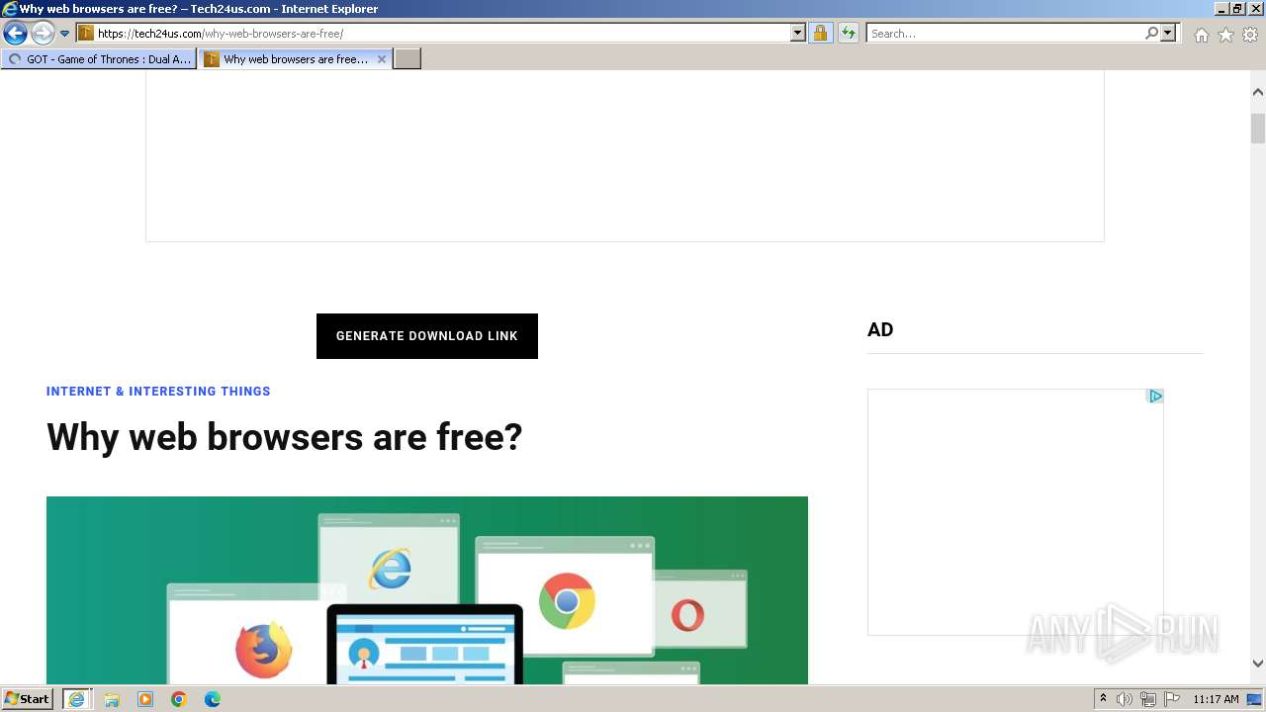The height and width of the screenshot is (712, 1266).
Task: Click inside the Search box
Action: (1004, 34)
